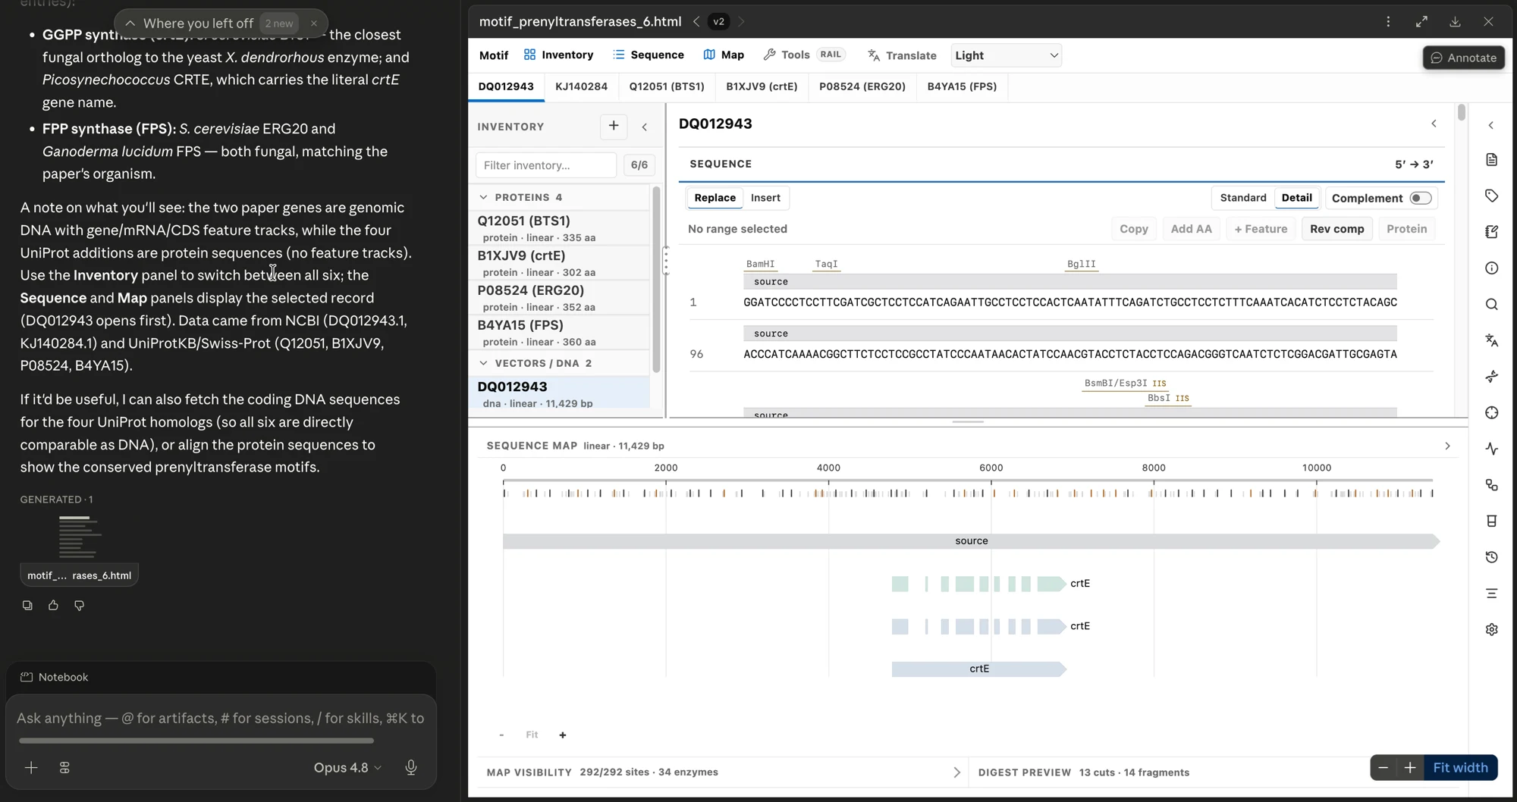Open the history clock icon in right rail
Image resolution: width=1517 pixels, height=802 pixels.
point(1491,557)
